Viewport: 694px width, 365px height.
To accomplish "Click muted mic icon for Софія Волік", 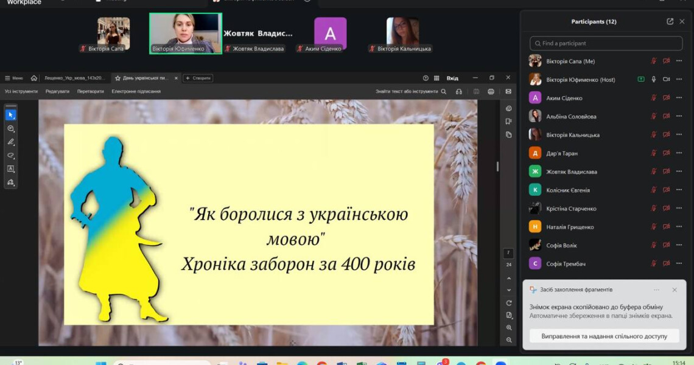I will pos(654,245).
